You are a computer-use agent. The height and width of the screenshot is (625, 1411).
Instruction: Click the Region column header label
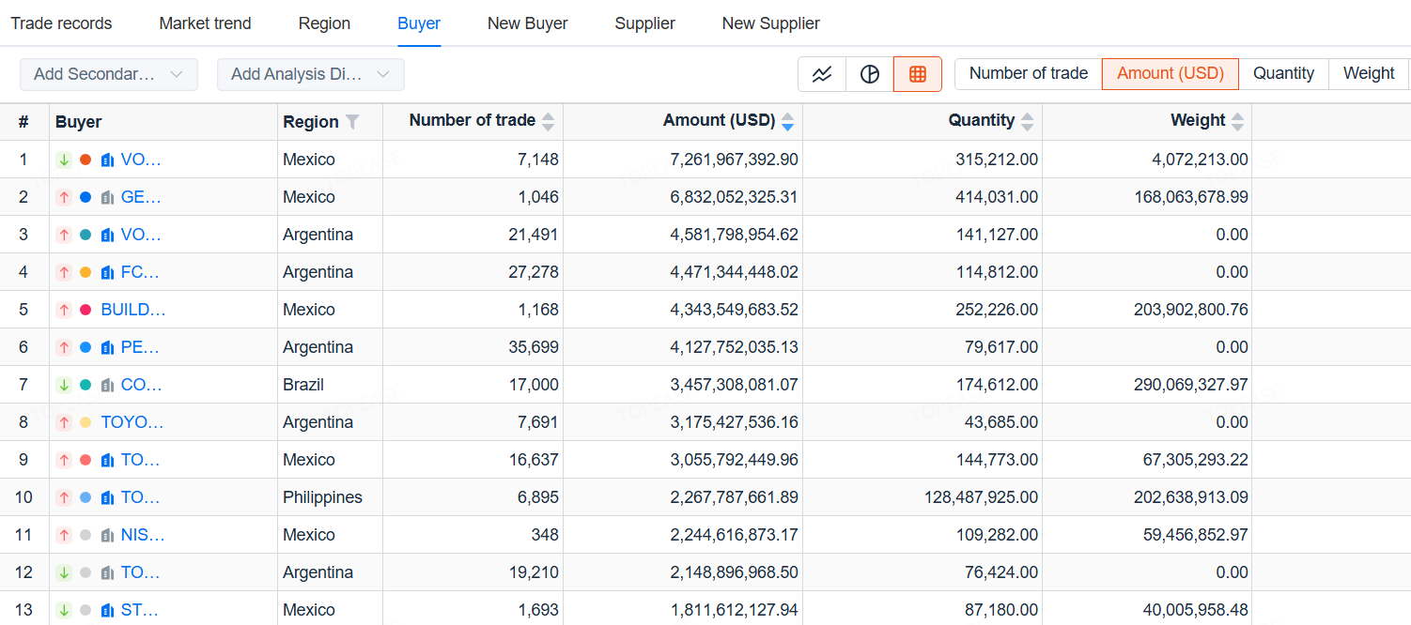[311, 122]
